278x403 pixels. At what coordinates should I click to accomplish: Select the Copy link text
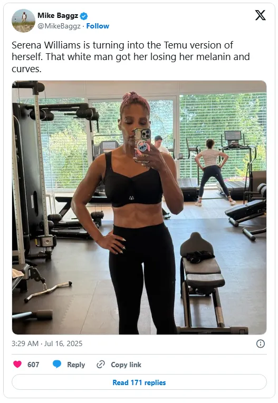click(x=126, y=365)
